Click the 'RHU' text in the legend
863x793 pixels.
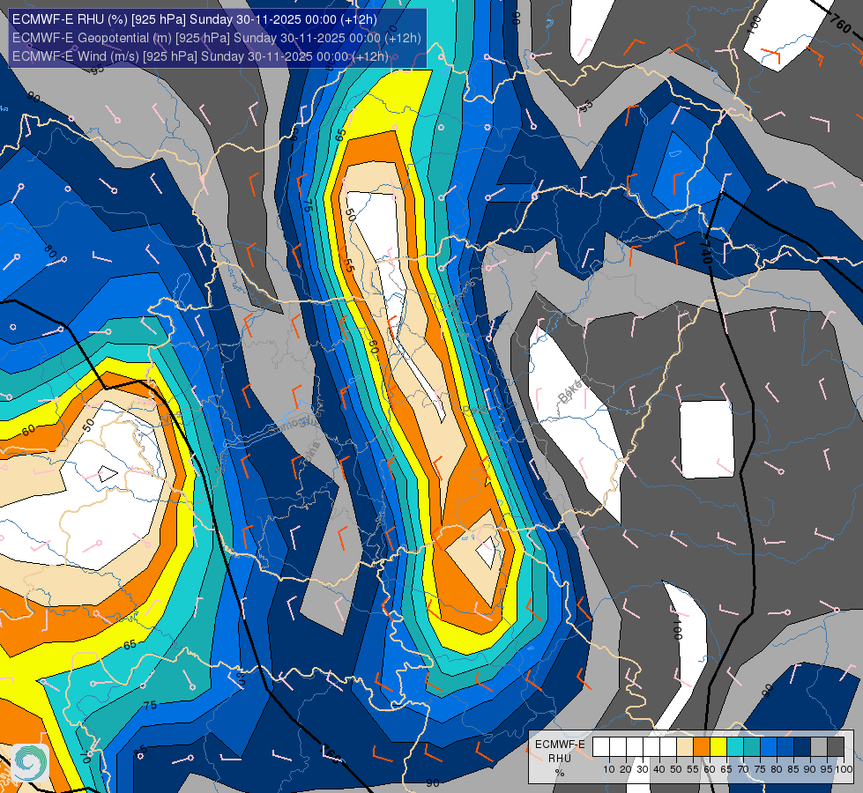pyautogui.click(x=560, y=759)
